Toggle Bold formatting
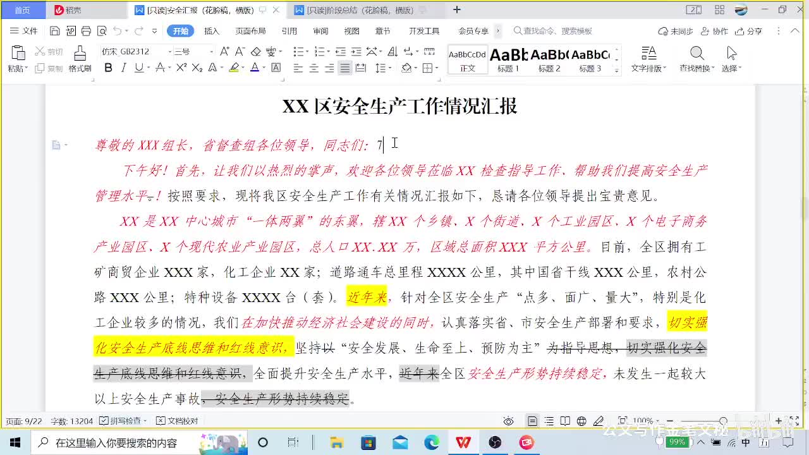 coord(108,68)
